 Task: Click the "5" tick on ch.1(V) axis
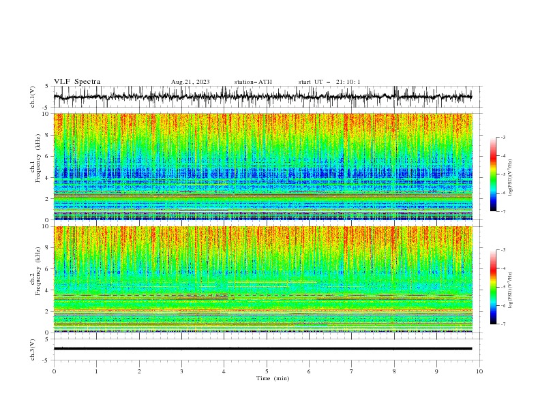tap(47, 87)
